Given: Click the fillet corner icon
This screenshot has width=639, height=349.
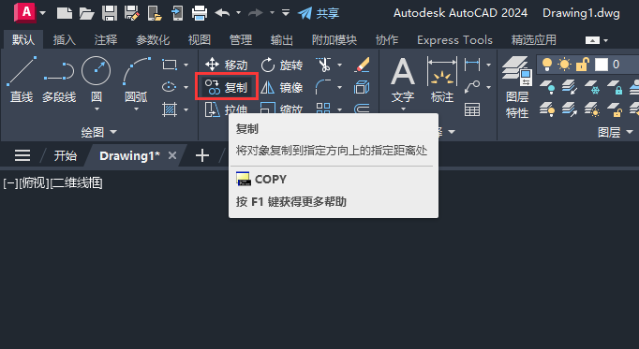Looking at the screenshot, I should pyautogui.click(x=323, y=87).
